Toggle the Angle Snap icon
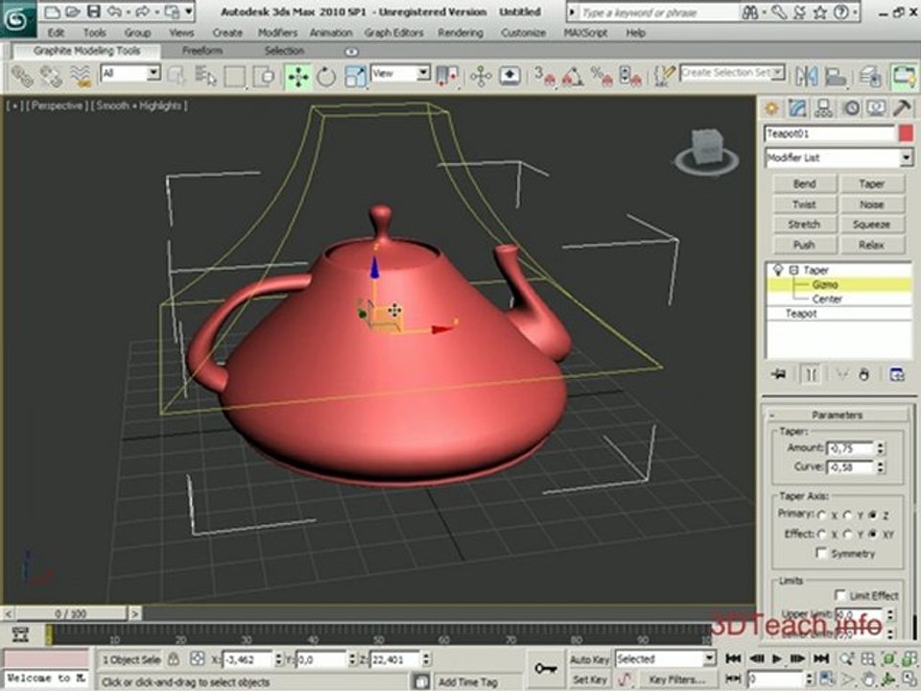The height and width of the screenshot is (691, 921). [x=573, y=77]
